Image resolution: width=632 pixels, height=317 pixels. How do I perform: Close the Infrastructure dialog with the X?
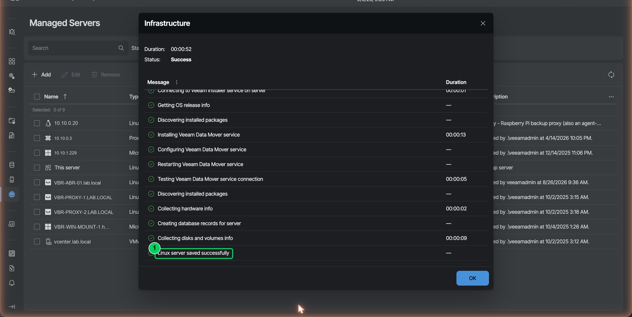[x=483, y=23]
